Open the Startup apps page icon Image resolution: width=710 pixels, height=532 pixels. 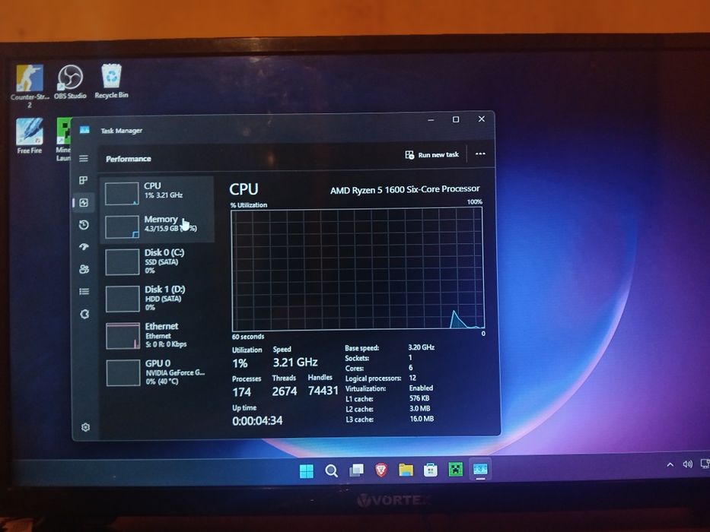(x=84, y=247)
